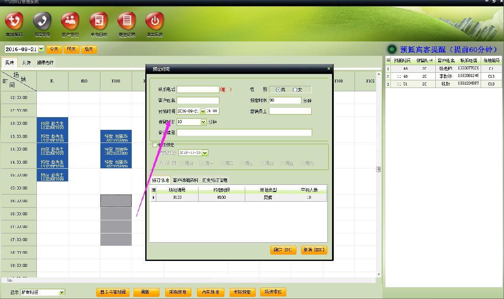
Task: Select the 男 (male) radio button
Action: tap(278, 90)
